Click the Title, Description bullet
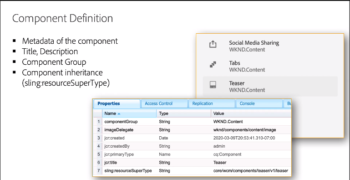The image size is (350, 180). [50, 51]
